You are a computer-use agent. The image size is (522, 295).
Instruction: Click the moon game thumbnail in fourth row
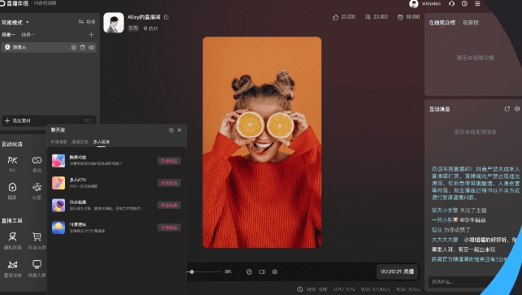coord(58,228)
